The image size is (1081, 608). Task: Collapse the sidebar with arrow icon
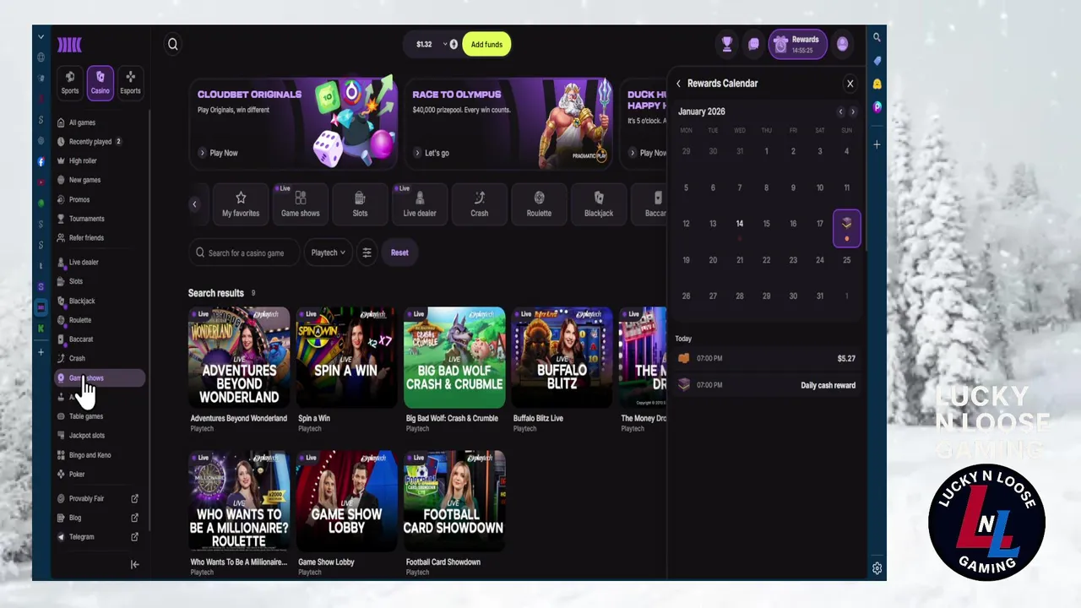pos(134,565)
